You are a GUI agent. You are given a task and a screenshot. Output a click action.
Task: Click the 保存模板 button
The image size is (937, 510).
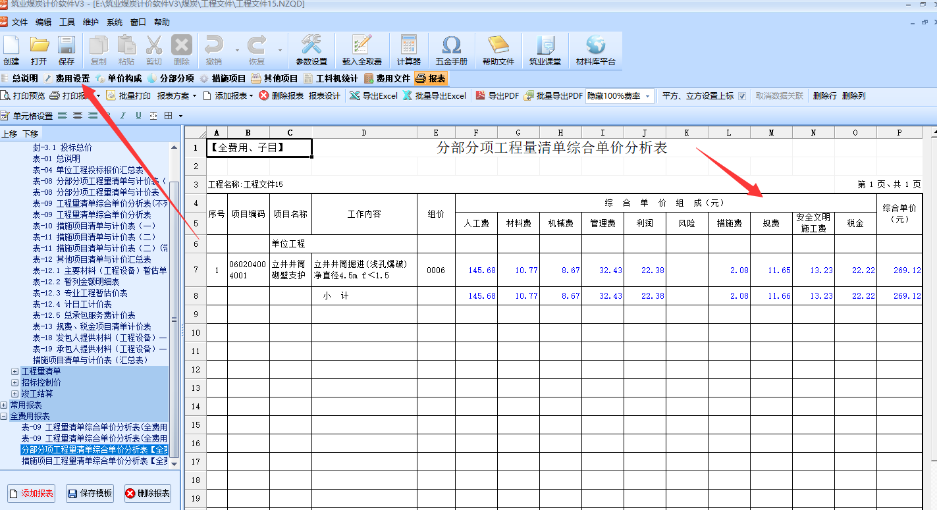click(90, 494)
